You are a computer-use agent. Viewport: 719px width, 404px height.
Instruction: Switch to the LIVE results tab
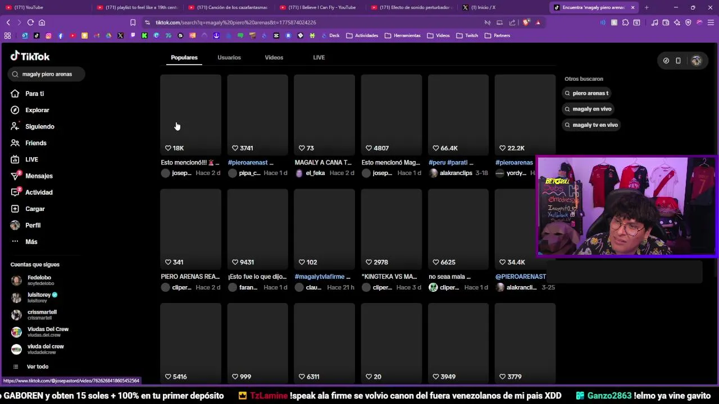click(x=319, y=57)
